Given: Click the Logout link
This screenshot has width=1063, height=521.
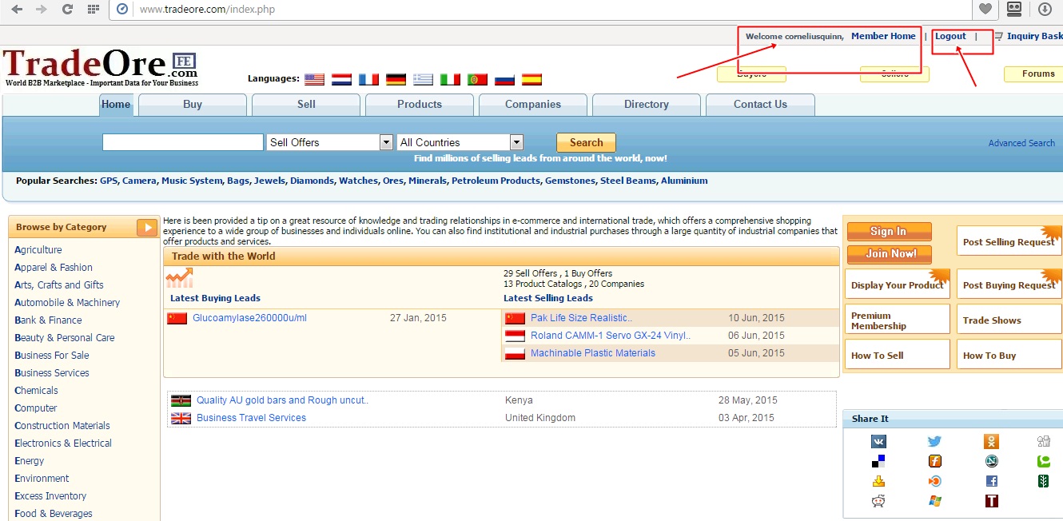Looking at the screenshot, I should coord(950,36).
